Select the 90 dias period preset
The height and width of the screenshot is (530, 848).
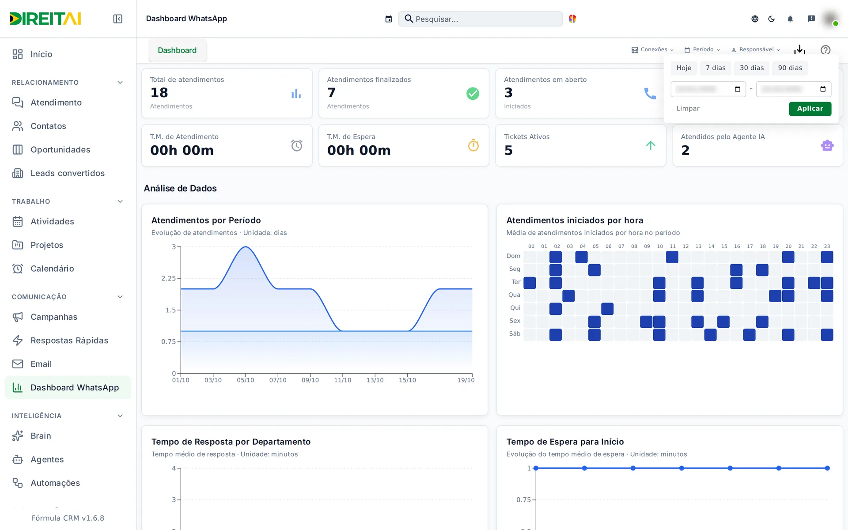[x=790, y=68]
